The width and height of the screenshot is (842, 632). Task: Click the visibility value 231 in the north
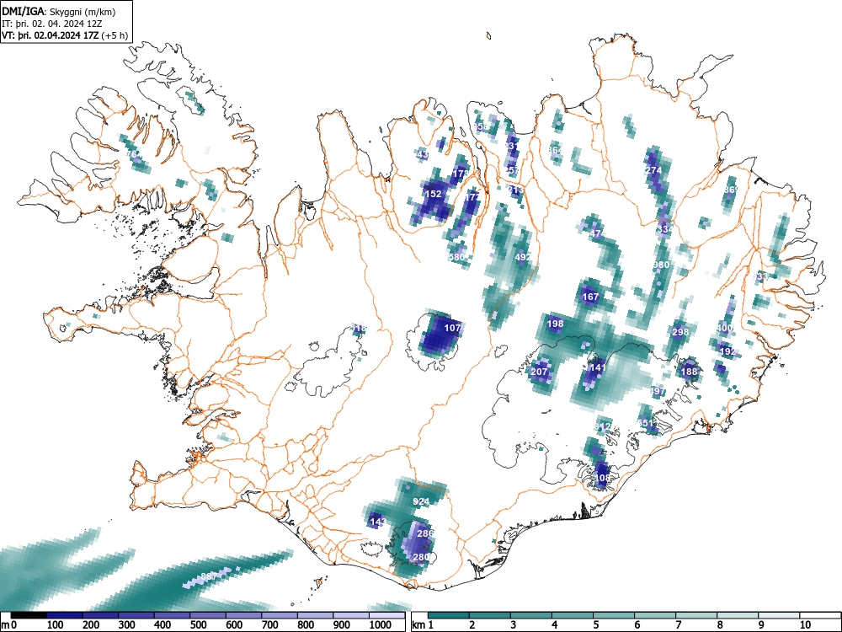511,146
